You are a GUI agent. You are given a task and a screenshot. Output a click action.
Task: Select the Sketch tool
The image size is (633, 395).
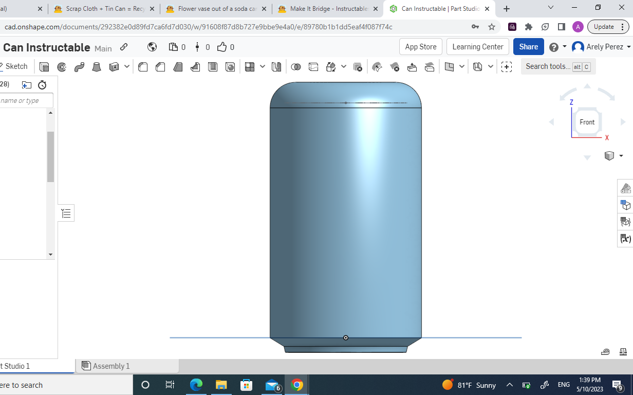click(x=15, y=66)
